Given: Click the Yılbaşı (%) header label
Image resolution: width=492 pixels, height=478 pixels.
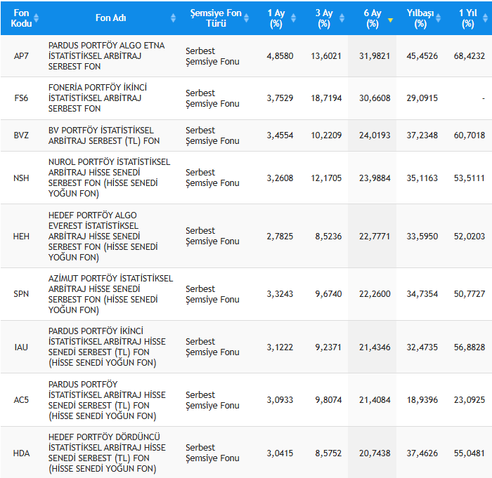Looking at the screenshot, I should tap(420, 18).
